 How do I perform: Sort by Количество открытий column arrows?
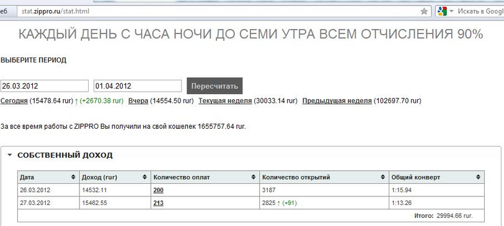[x=383, y=177]
